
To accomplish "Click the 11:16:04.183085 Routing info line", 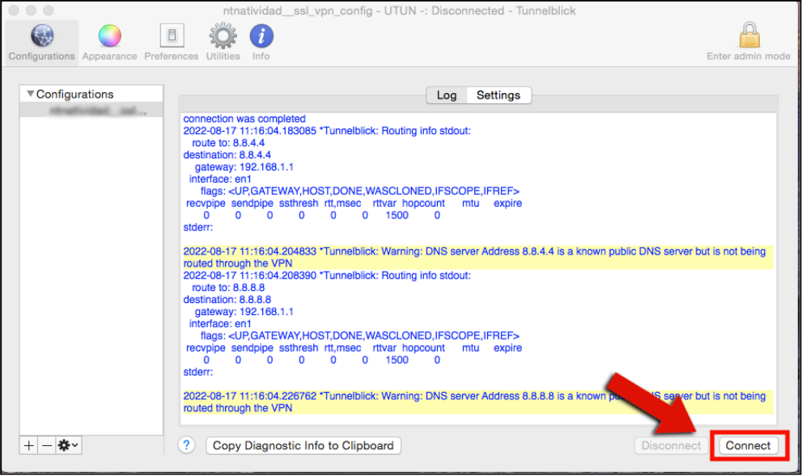I will (327, 131).
